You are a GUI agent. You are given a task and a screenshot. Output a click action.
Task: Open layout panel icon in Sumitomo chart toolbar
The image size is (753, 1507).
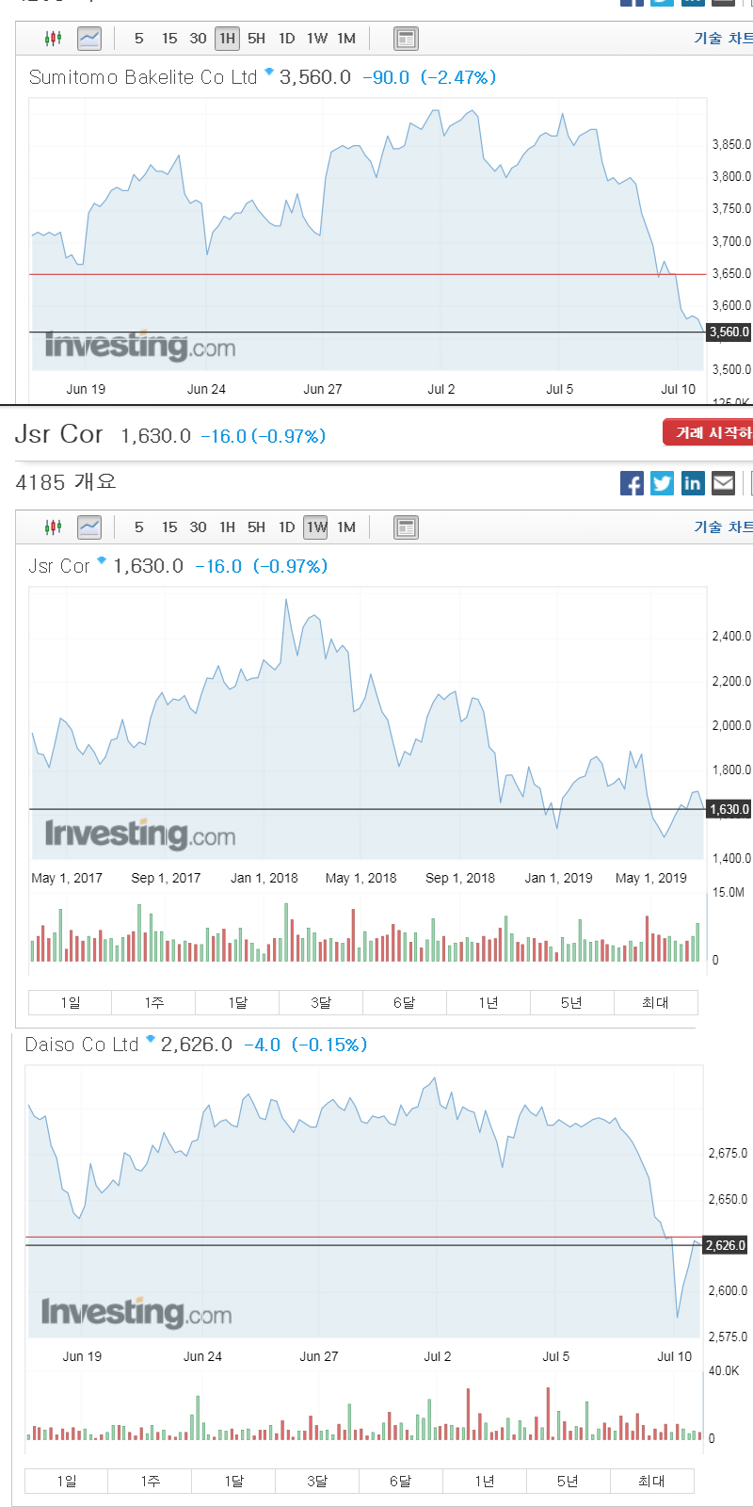coord(406,39)
